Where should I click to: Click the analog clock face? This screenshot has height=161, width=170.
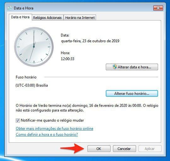coord(34,47)
